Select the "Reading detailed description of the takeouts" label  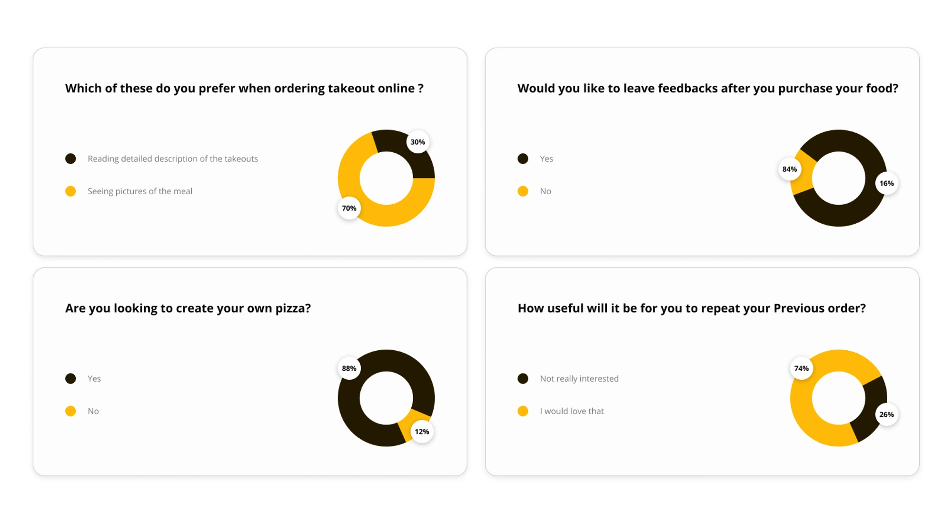pos(173,159)
